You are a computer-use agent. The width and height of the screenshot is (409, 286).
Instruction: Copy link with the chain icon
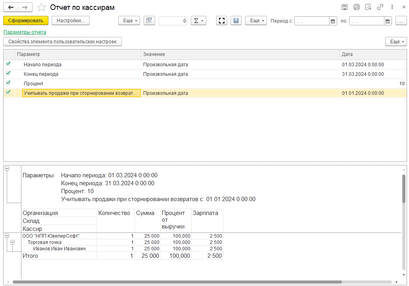click(380, 7)
